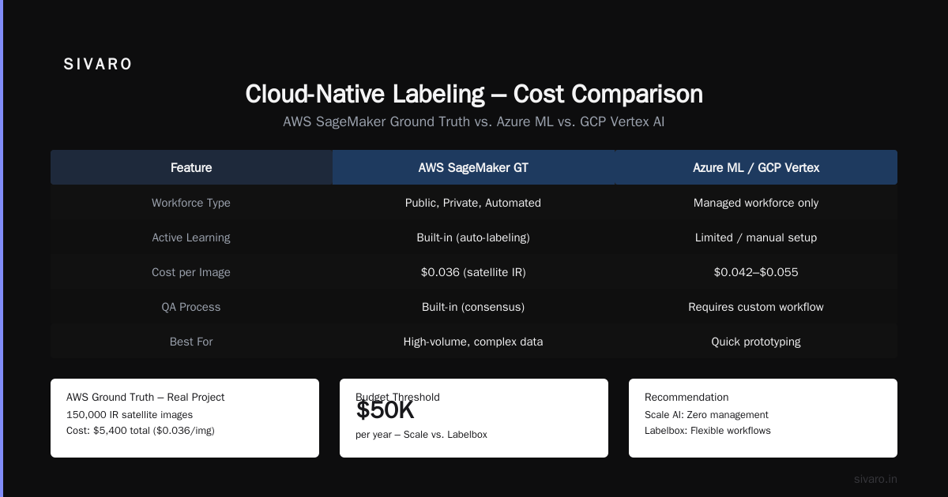Open the sivaro.in footer link
Screen dimensions: 948x497
(x=875, y=479)
